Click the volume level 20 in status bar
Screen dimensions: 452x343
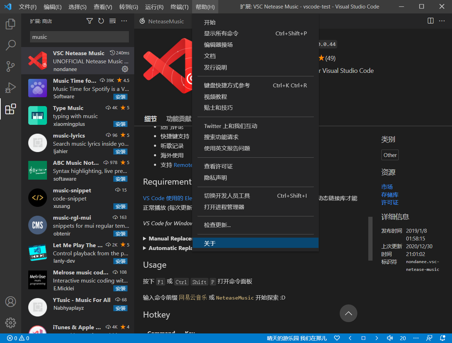[x=403, y=338]
